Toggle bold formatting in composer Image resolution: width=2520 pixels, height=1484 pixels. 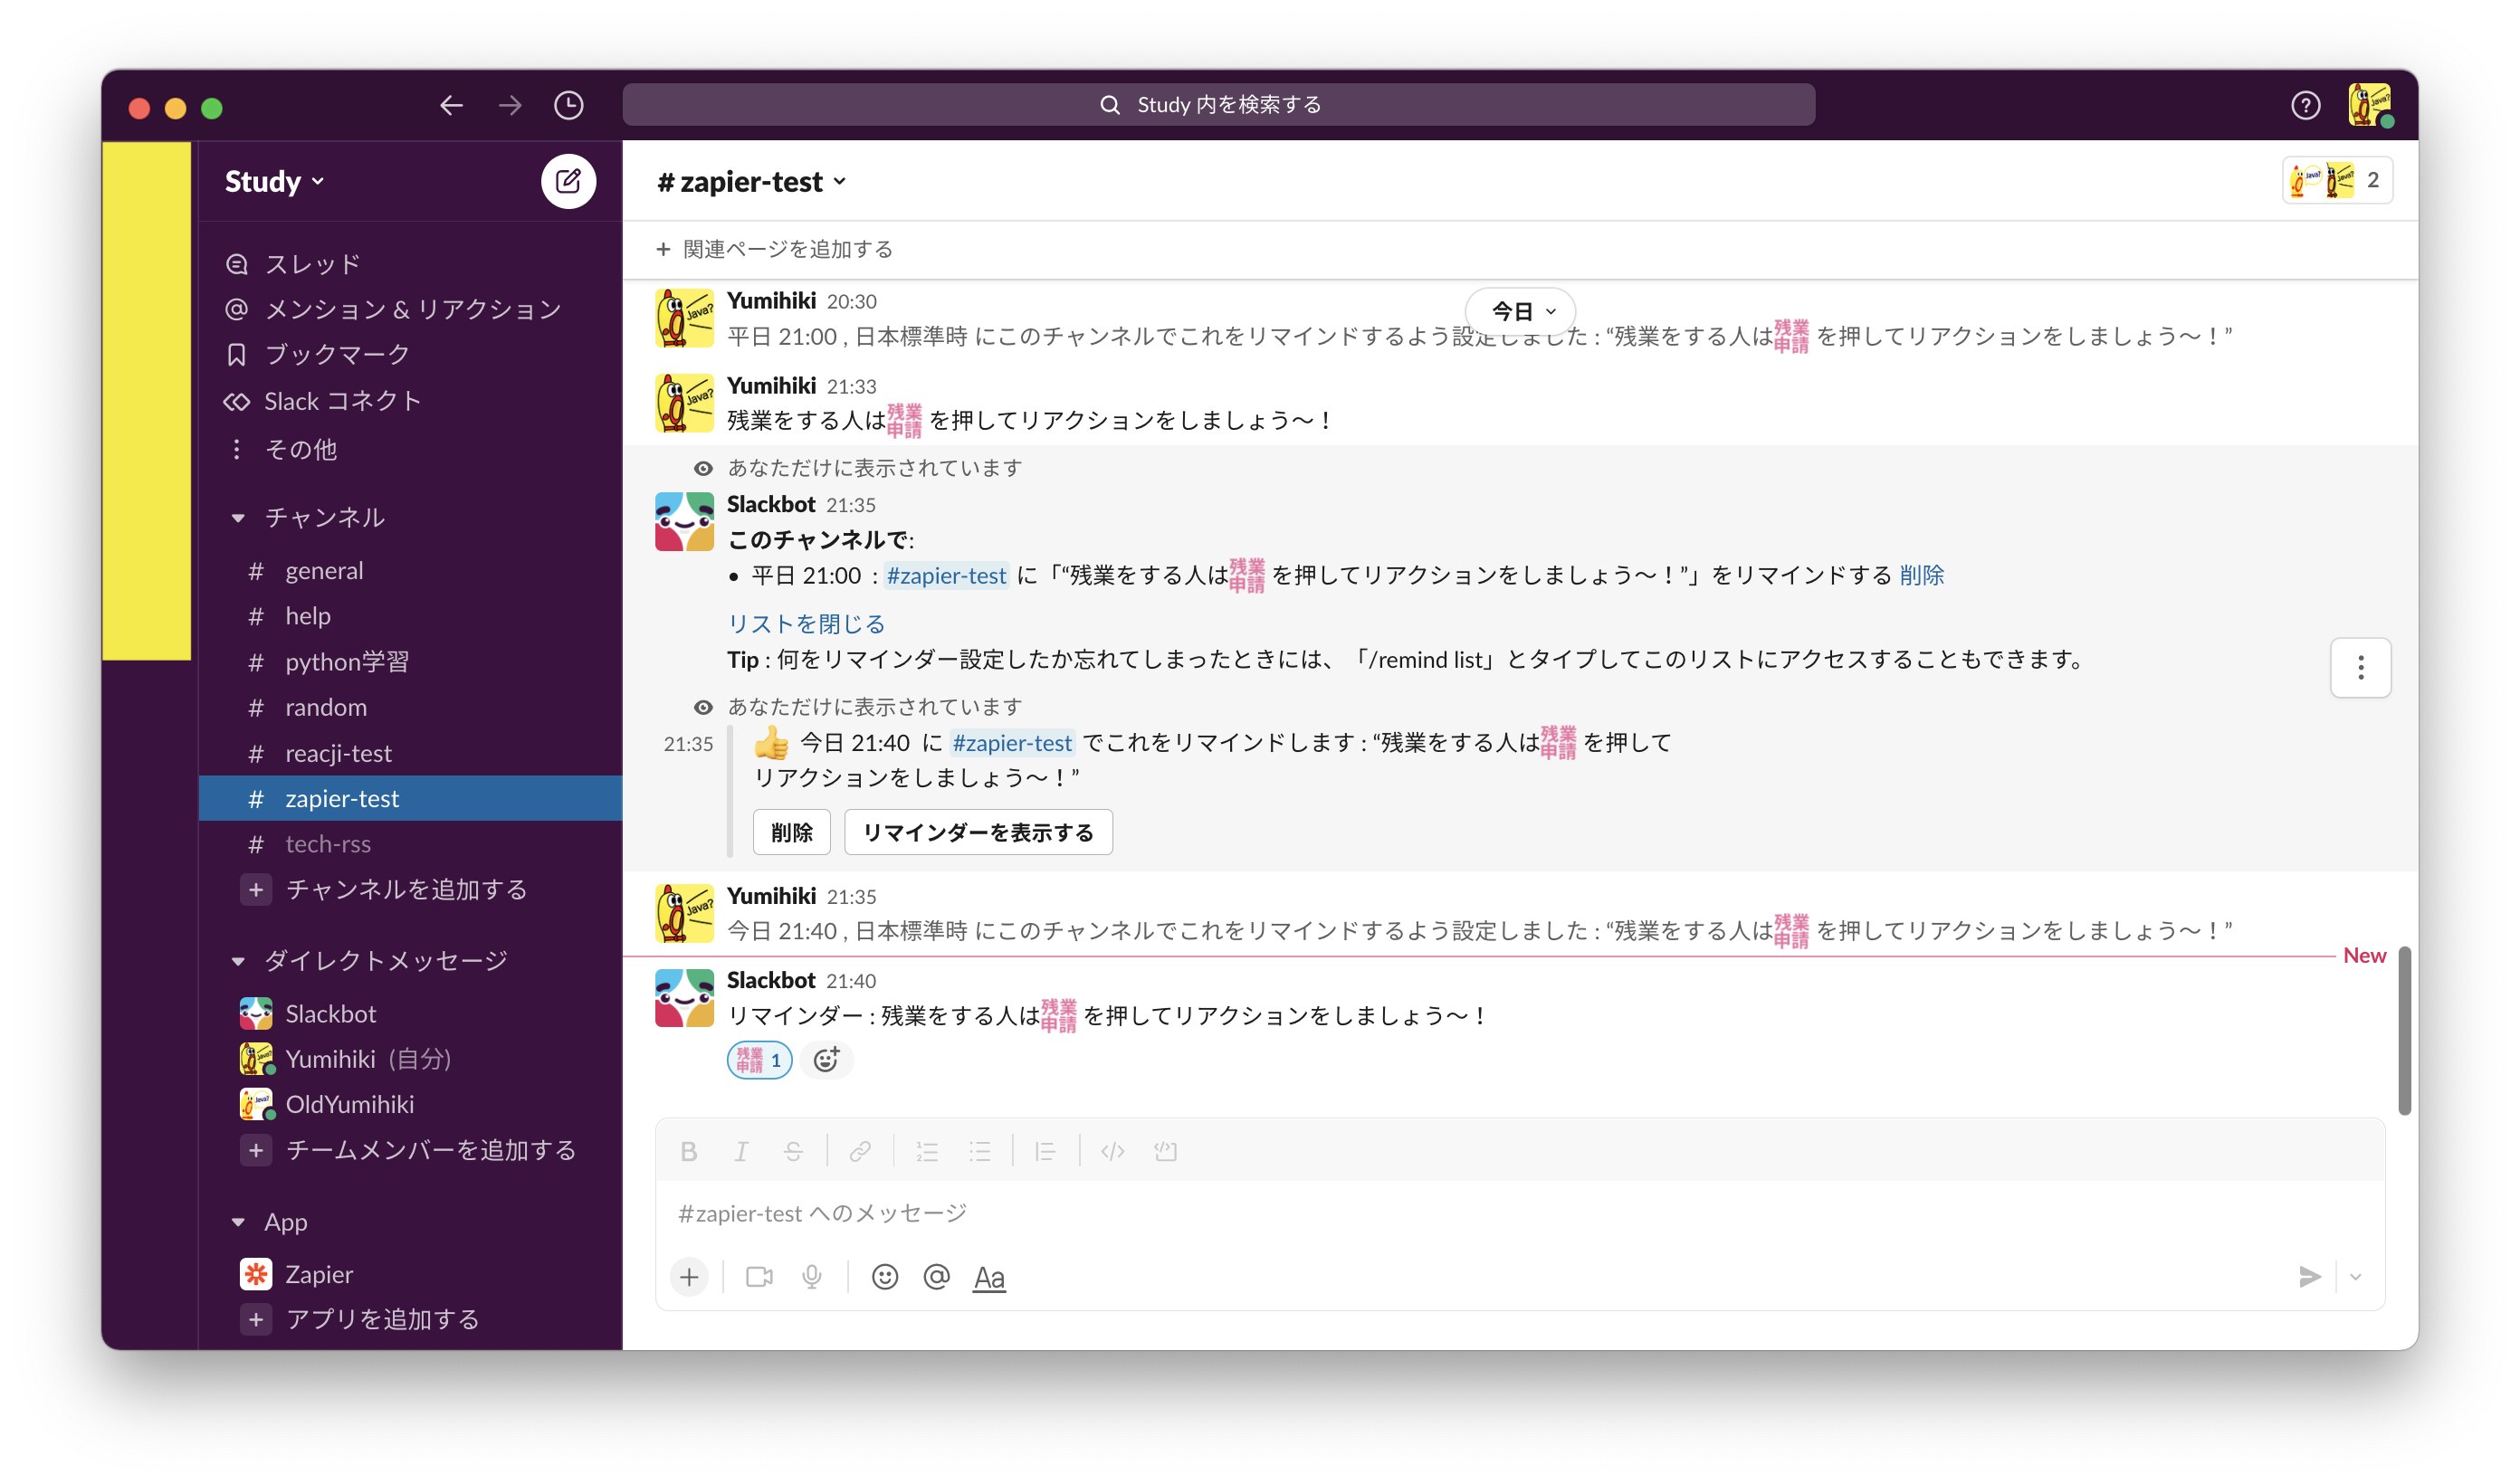click(x=689, y=1151)
